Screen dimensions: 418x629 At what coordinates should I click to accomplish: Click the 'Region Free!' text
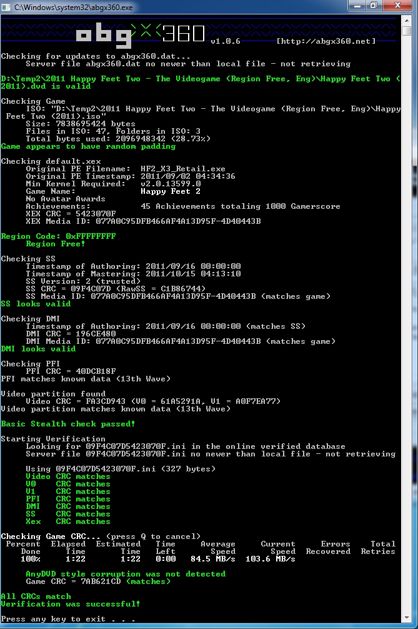[x=56, y=244]
